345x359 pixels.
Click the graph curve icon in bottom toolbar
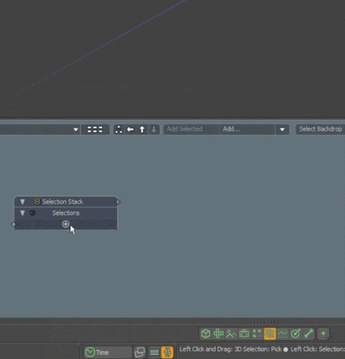pyautogui.click(x=282, y=333)
